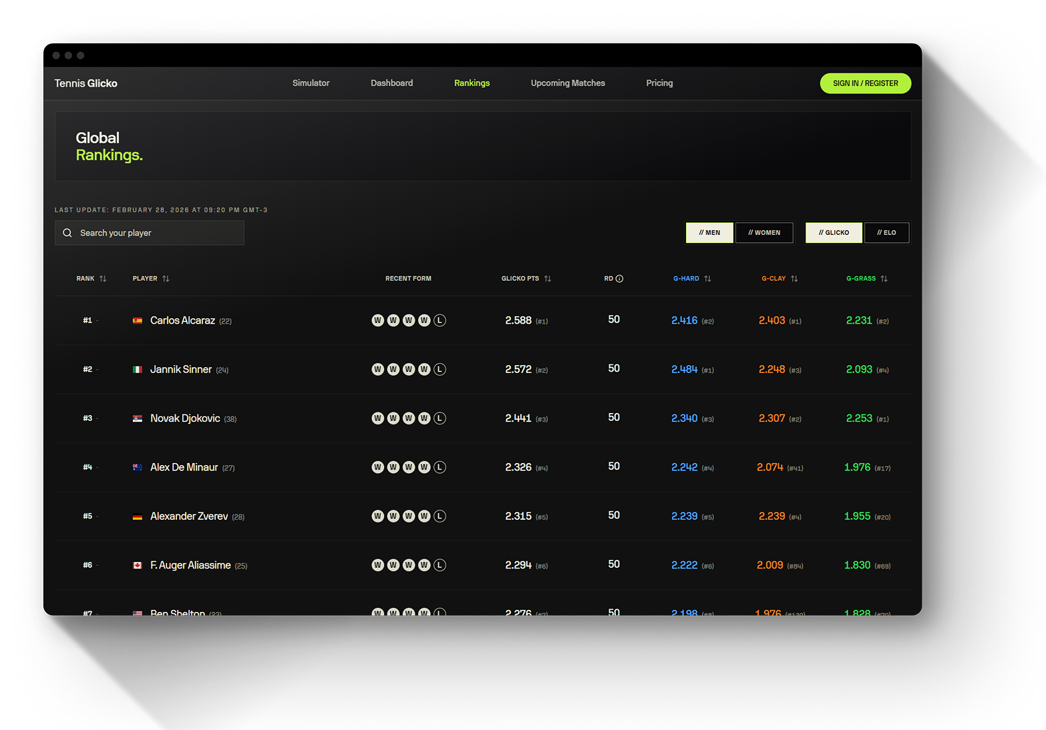Viewport: 1046px width, 730px height.
Task: Click the L loss badge in Alcaraz's row
Action: pyautogui.click(x=440, y=320)
